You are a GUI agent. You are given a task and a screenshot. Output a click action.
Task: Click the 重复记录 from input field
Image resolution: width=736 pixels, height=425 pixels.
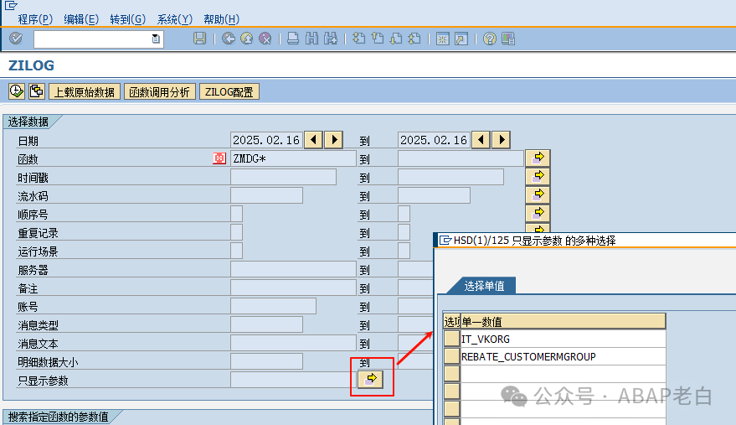[x=237, y=231]
